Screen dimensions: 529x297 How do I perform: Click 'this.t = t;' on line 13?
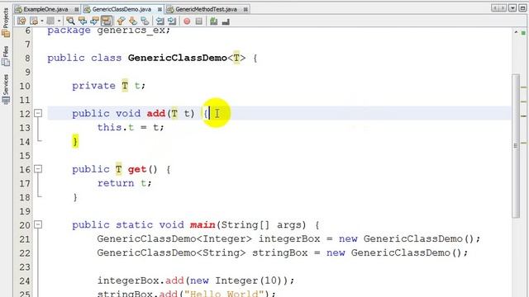coord(131,127)
